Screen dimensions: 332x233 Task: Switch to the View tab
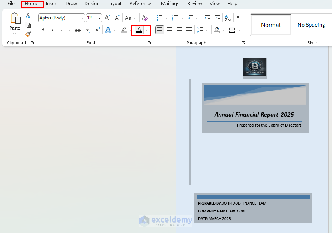[x=215, y=4]
